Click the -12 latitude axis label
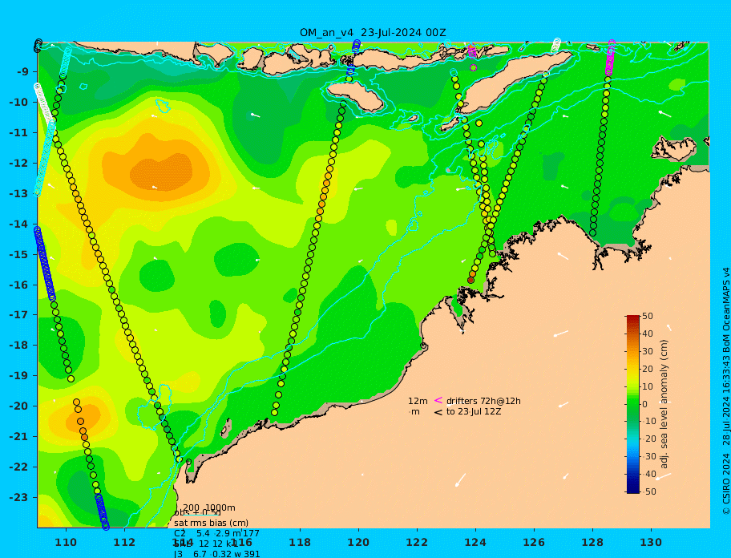The image size is (731, 558). [x=18, y=164]
